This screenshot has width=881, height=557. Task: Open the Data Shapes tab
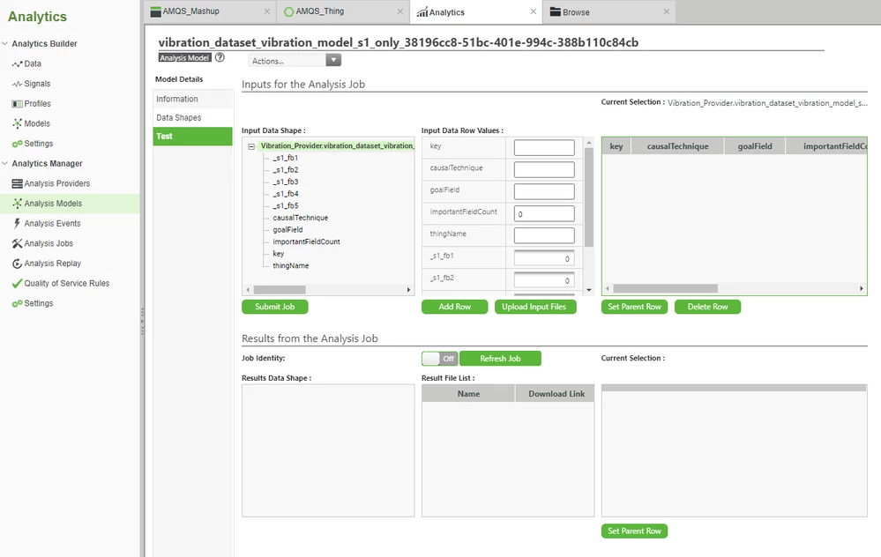coord(193,117)
